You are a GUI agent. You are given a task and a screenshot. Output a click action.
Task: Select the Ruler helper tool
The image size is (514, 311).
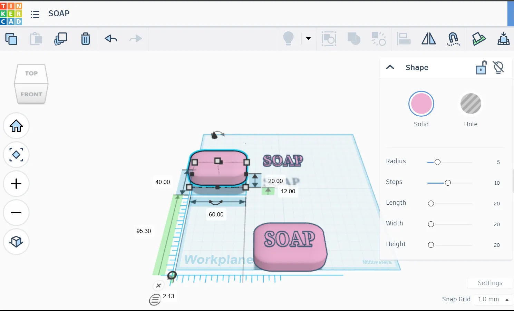click(478, 39)
